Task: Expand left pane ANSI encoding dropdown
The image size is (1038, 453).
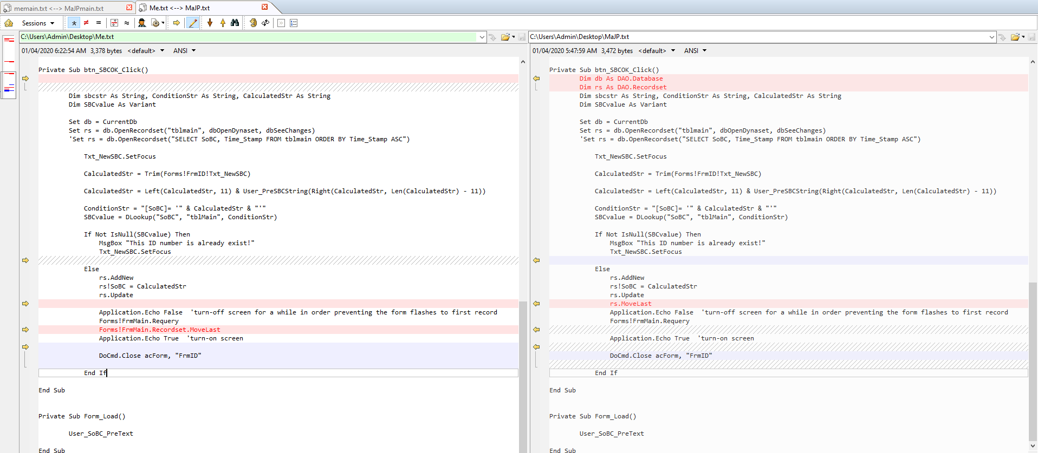Action: coord(184,51)
